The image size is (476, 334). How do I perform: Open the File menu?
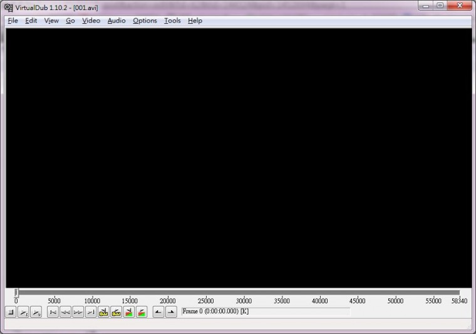pos(13,21)
